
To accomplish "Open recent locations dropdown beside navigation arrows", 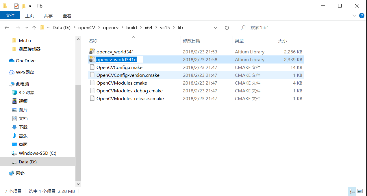I will pyautogui.click(x=26, y=27).
